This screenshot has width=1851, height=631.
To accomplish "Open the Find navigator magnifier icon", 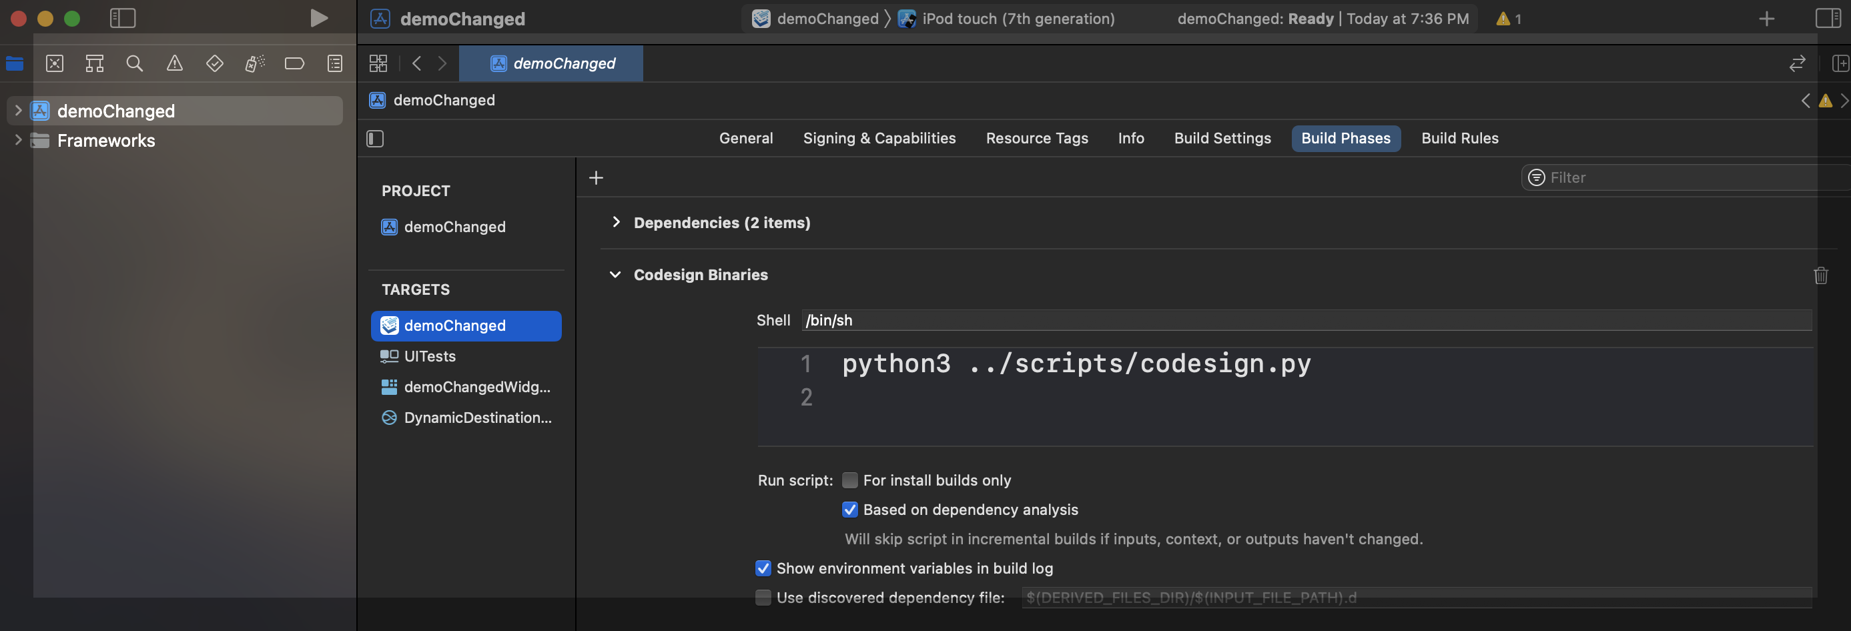I will [134, 63].
